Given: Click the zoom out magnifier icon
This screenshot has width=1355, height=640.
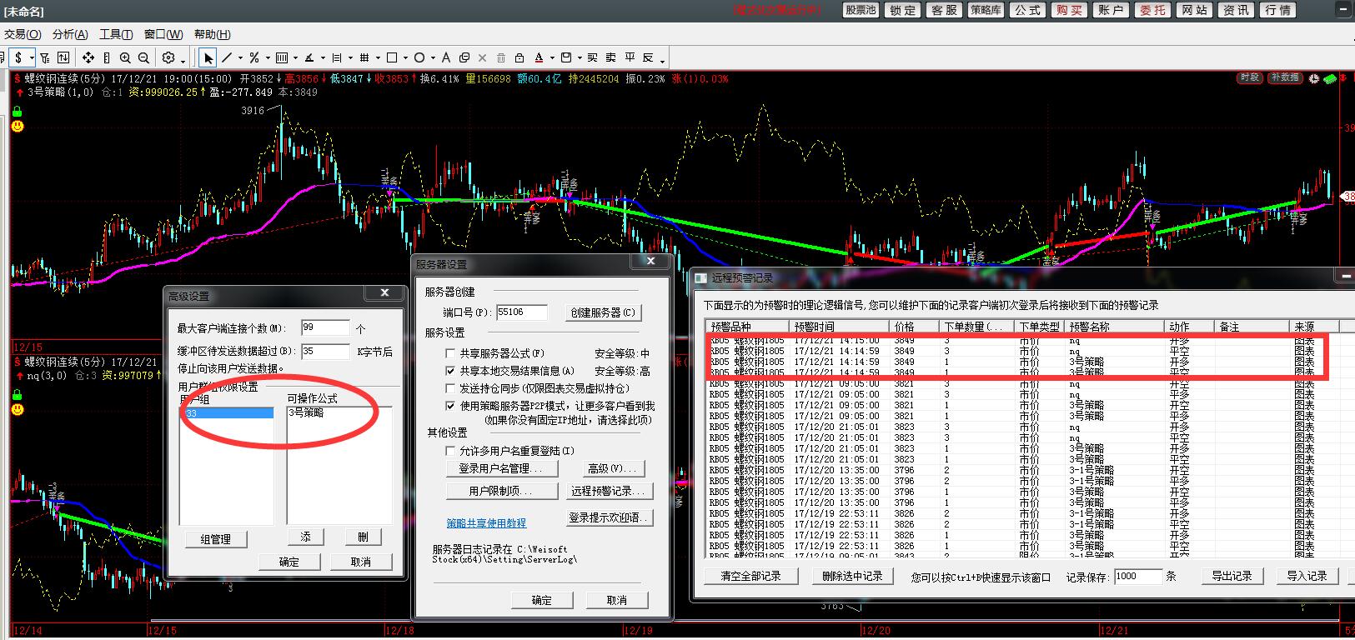Looking at the screenshot, I should pyautogui.click(x=143, y=57).
